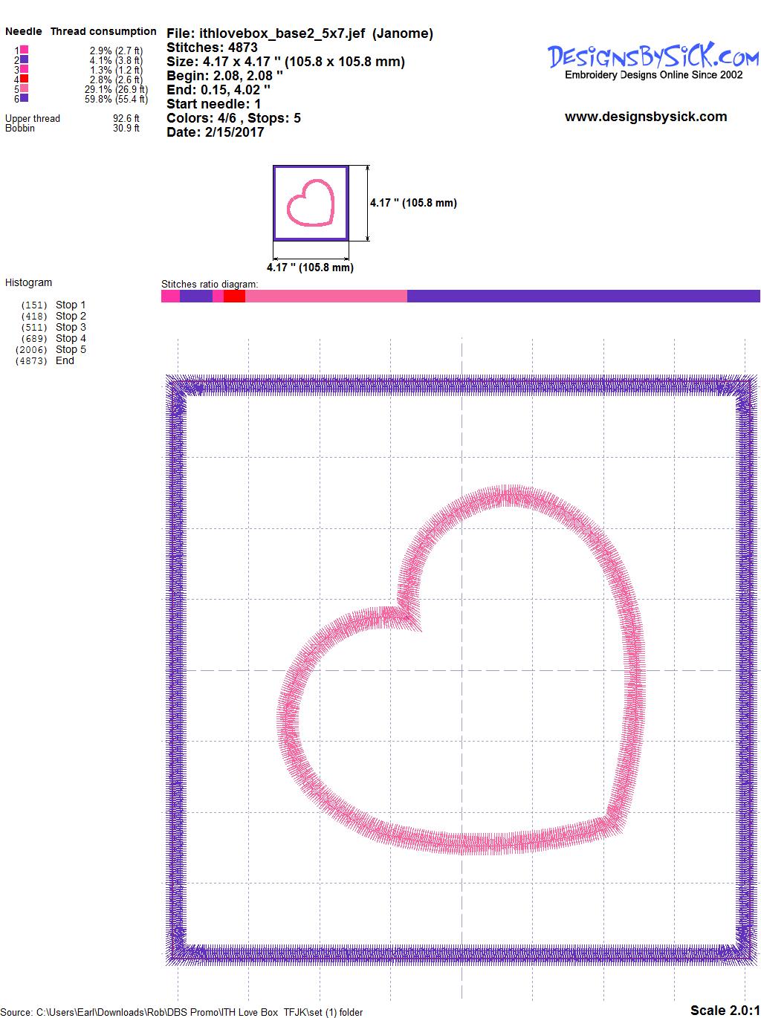
Task: Click the needle 6 purple swatch
Action: coord(25,98)
